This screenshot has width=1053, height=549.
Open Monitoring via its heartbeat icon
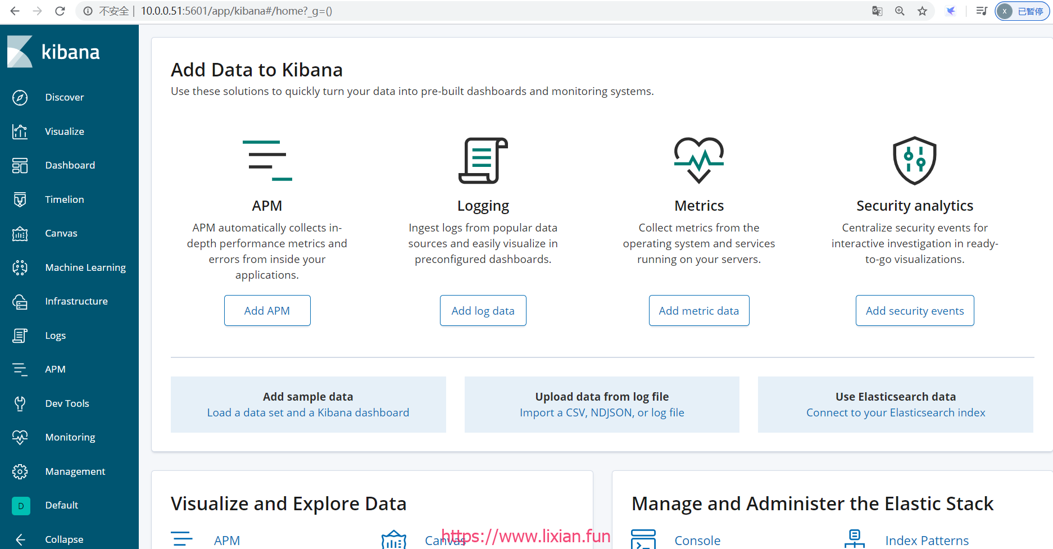(20, 437)
